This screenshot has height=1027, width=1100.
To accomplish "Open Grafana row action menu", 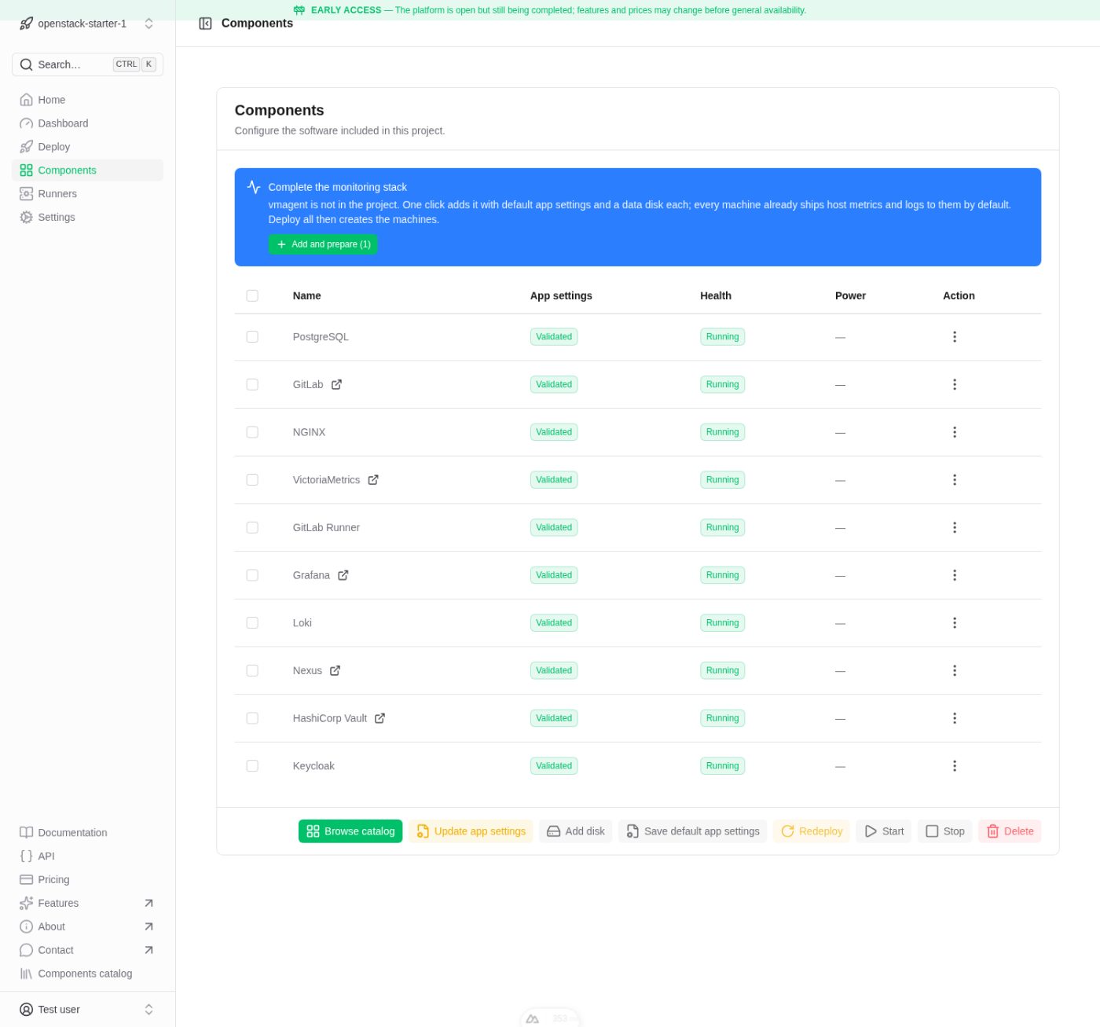I will point(955,575).
